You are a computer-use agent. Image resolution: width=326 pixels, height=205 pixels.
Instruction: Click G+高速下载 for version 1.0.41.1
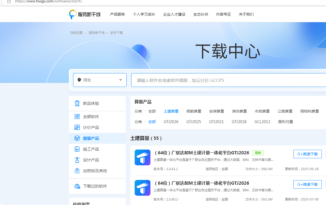pos(307,154)
